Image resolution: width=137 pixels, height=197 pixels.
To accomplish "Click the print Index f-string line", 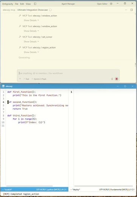I will [x=31, y=122].
